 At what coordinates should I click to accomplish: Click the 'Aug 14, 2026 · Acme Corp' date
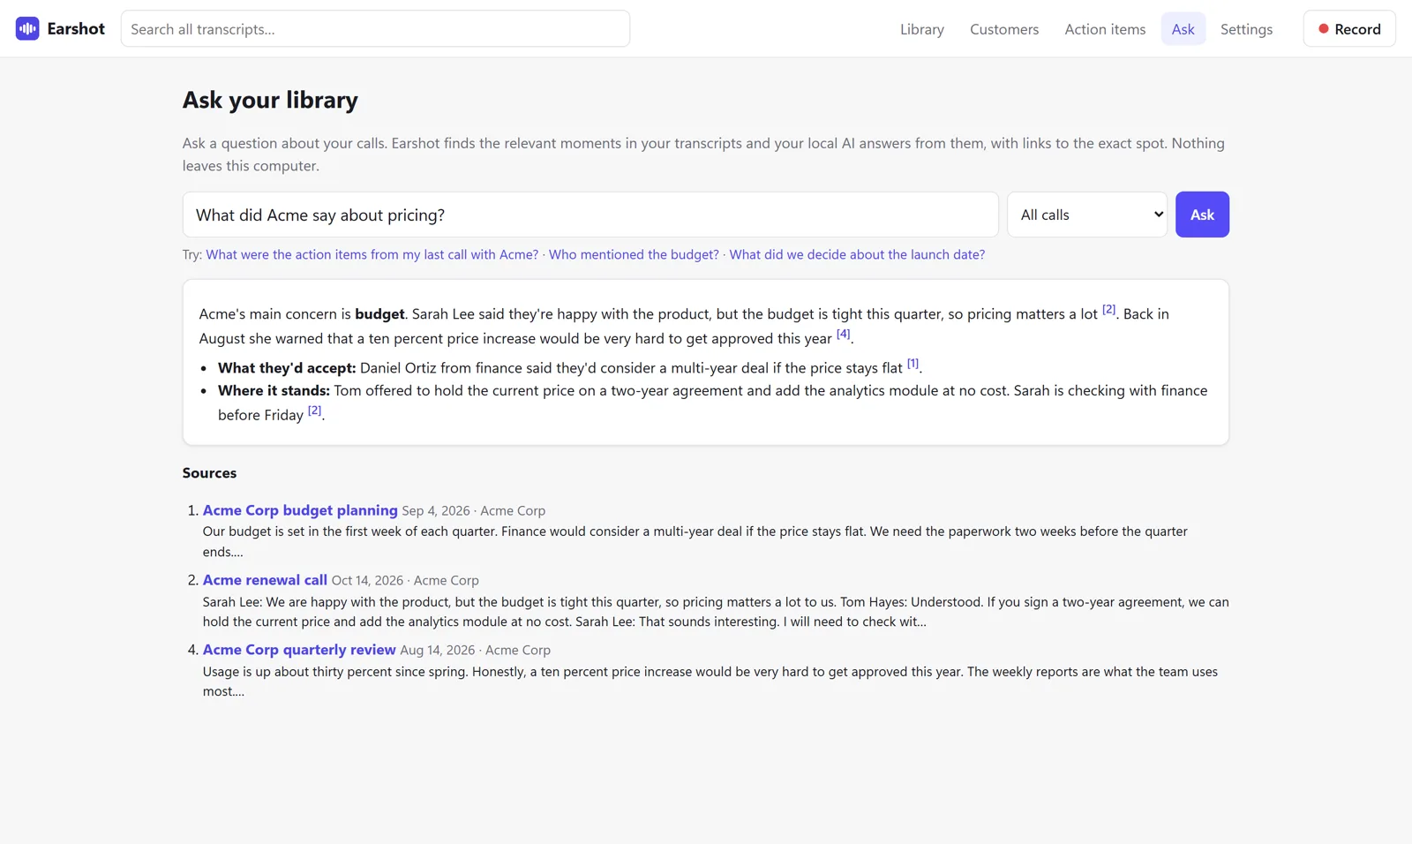(x=475, y=651)
